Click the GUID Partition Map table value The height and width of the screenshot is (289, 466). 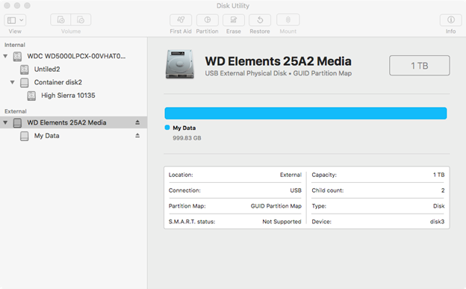point(276,206)
